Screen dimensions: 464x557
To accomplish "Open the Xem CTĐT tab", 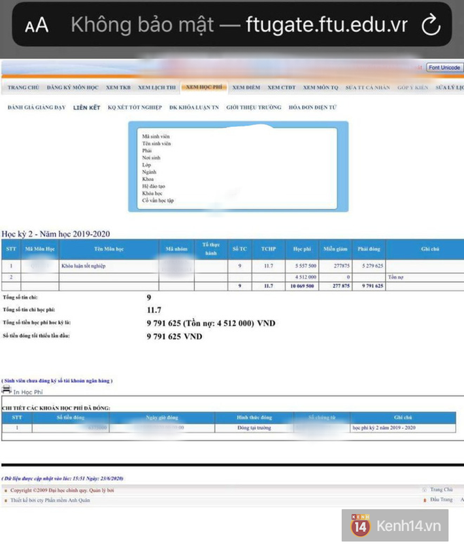I will (x=282, y=87).
